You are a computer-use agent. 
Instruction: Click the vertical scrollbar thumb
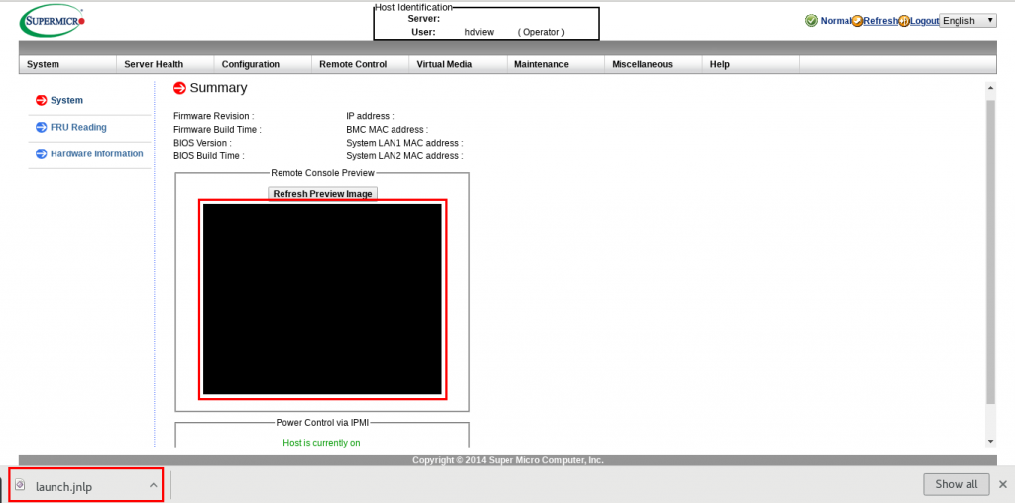990,252
